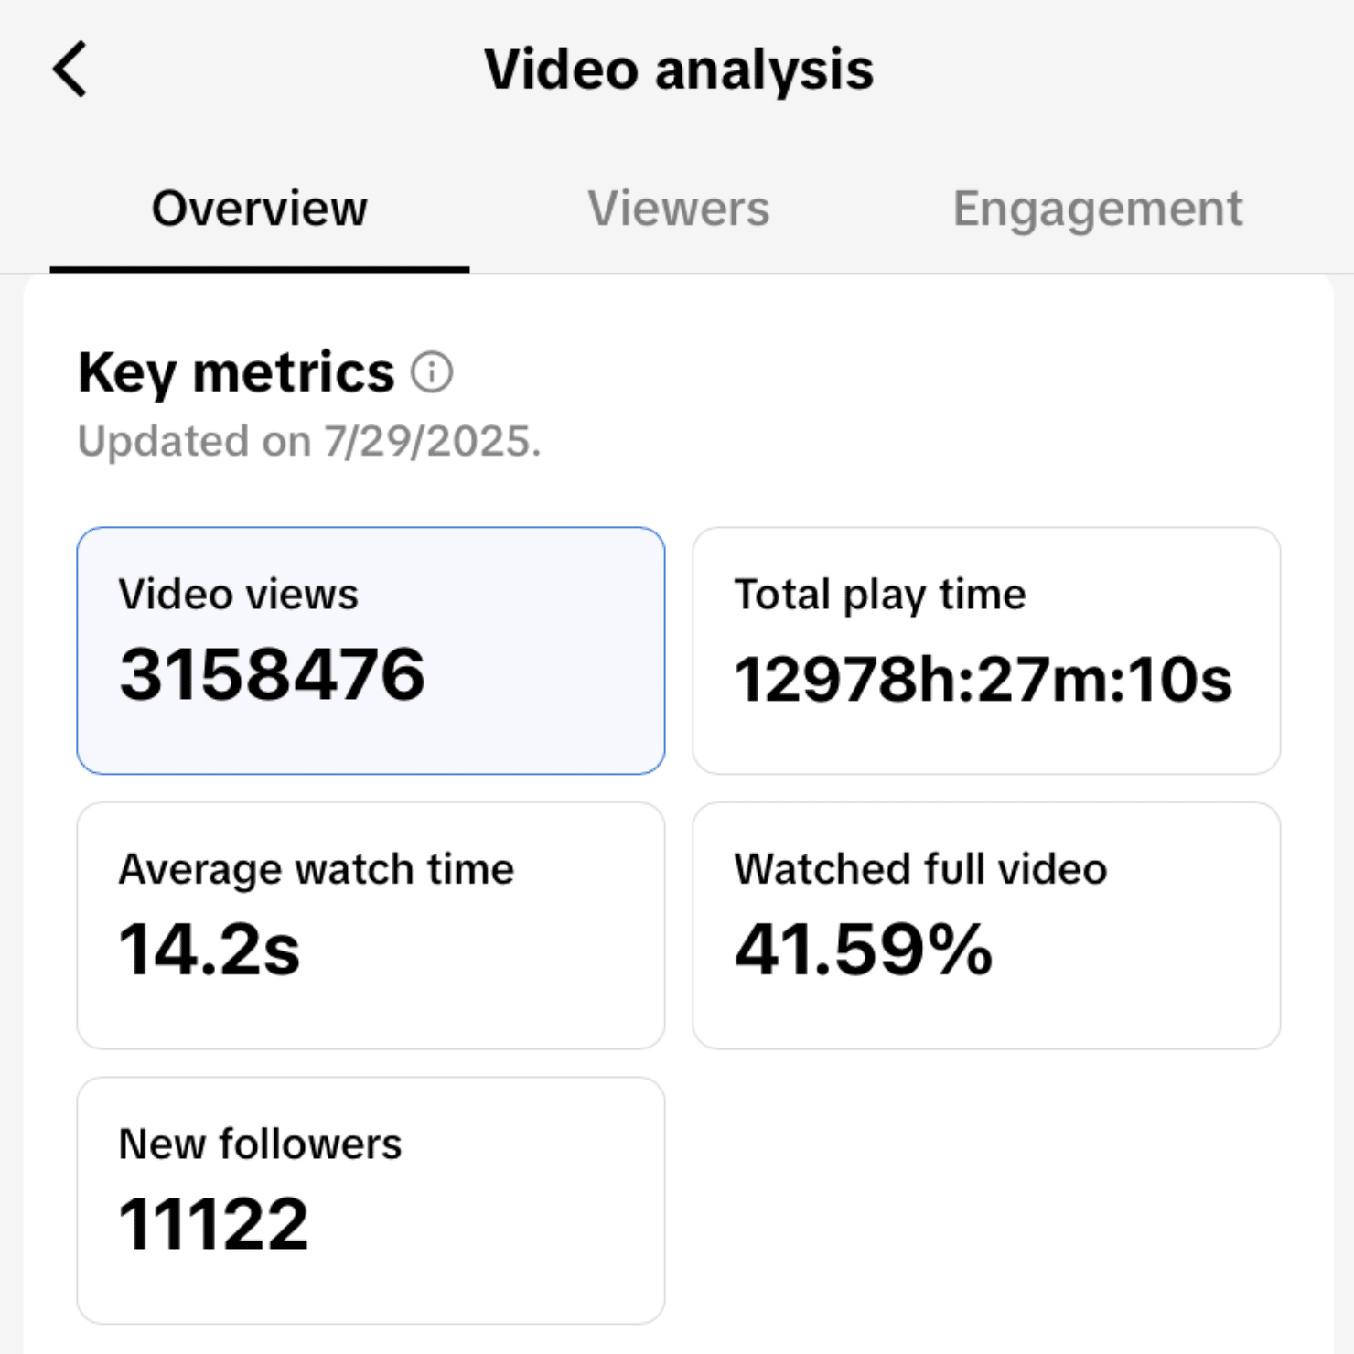Tap the circled info icon beside Key metrics
Screen dimensions: 1354x1354
(x=431, y=372)
